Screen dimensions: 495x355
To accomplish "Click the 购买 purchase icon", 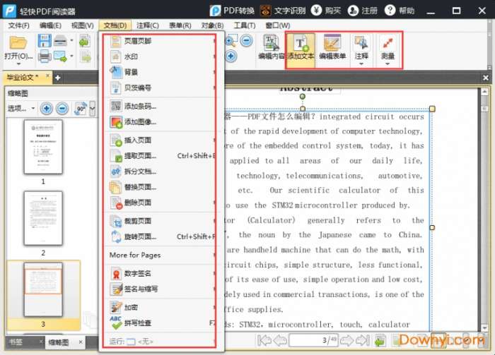I will 316,11.
